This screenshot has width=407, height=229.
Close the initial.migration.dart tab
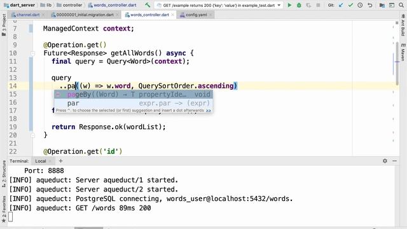point(117,15)
